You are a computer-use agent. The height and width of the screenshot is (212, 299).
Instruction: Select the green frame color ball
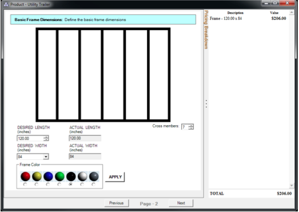pos(59,177)
